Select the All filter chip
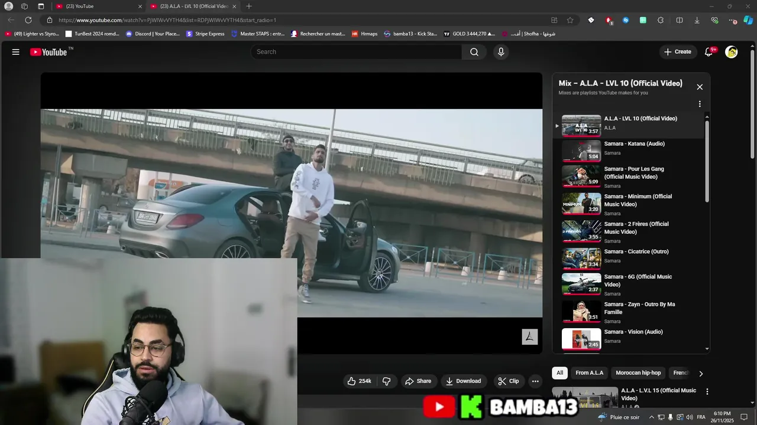757x425 pixels. coord(559,373)
